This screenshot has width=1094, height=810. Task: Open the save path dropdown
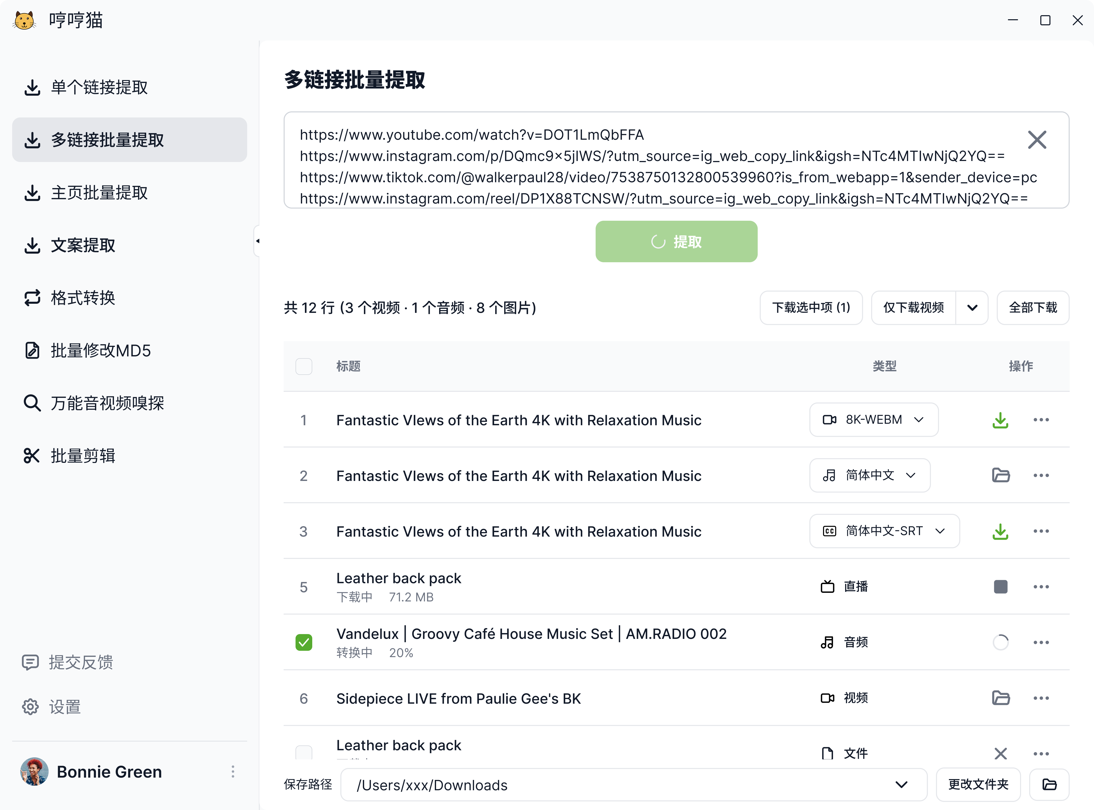click(901, 785)
